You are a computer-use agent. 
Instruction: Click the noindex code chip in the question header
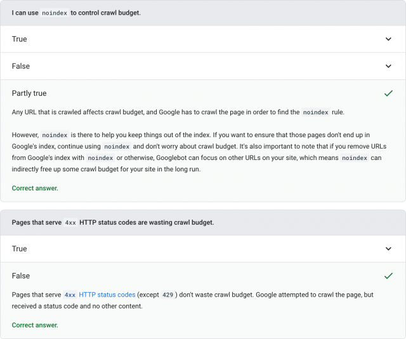pyautogui.click(x=55, y=13)
